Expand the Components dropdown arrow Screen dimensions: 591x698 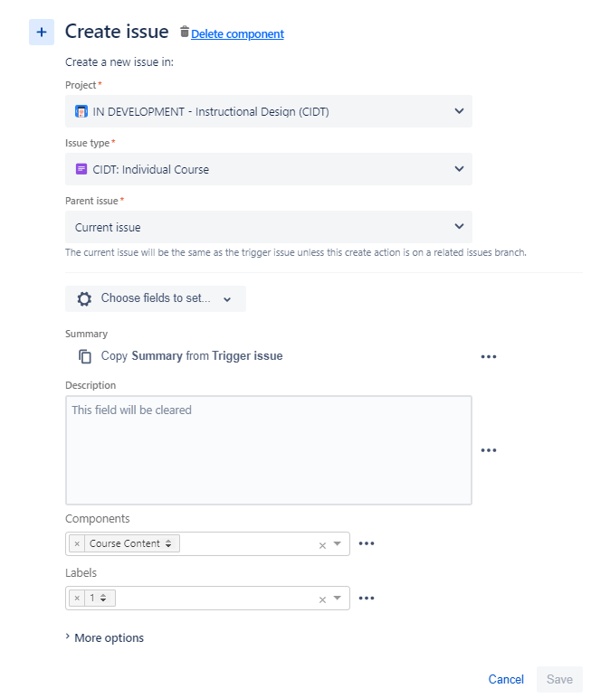(x=338, y=543)
